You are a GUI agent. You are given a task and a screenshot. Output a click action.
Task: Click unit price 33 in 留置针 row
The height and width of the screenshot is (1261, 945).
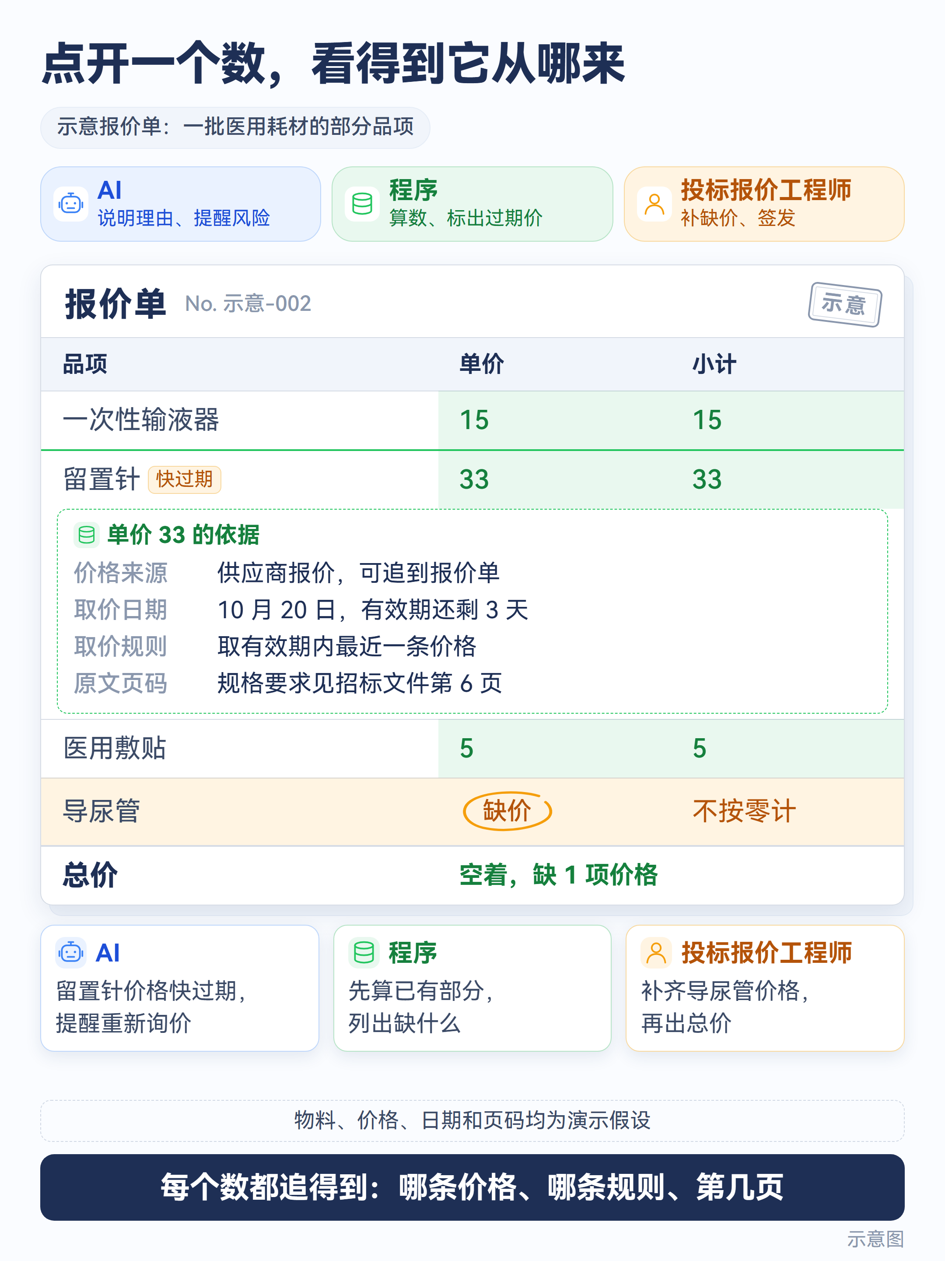[x=474, y=479]
